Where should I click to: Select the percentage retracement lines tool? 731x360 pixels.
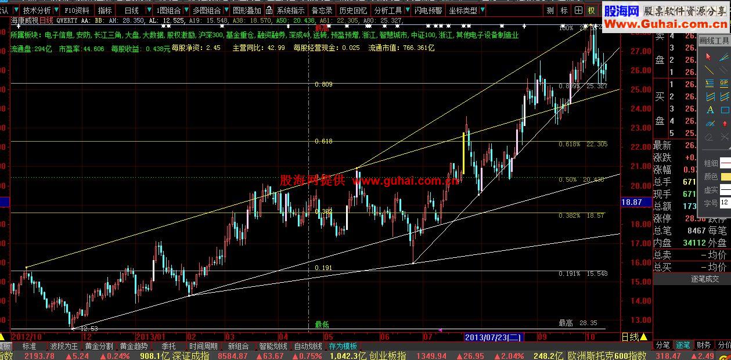(709, 83)
